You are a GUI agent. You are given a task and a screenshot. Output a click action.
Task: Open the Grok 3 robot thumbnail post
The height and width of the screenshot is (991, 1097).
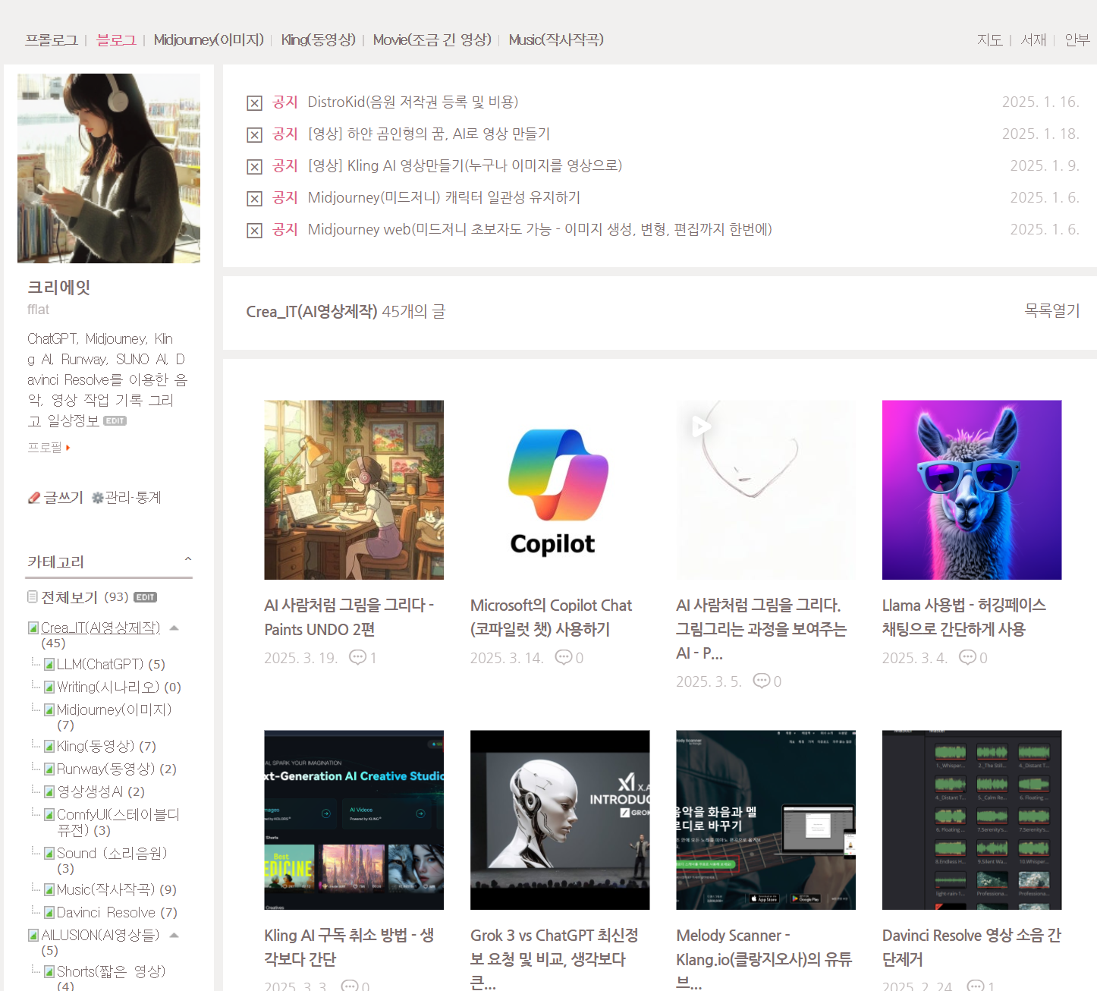560,820
